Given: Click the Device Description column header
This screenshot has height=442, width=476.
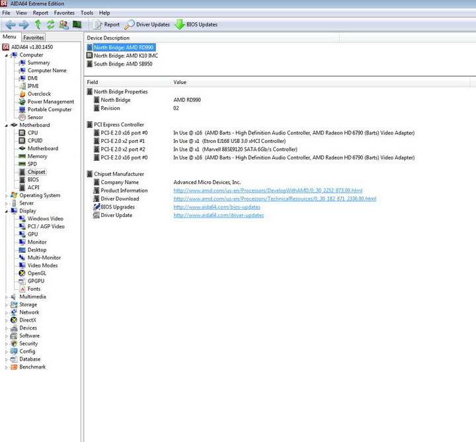Looking at the screenshot, I should pyautogui.click(x=212, y=38).
